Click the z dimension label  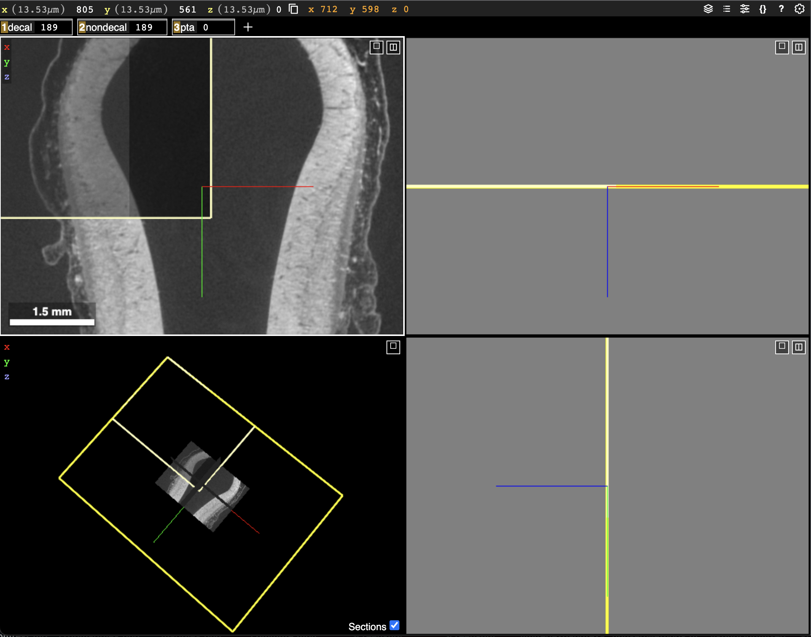(210, 10)
